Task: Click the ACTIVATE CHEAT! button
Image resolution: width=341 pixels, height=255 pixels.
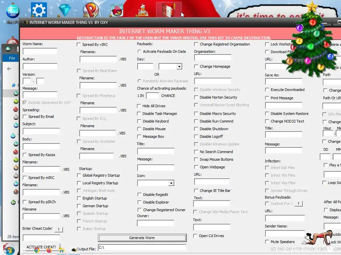Action: tap(41, 247)
